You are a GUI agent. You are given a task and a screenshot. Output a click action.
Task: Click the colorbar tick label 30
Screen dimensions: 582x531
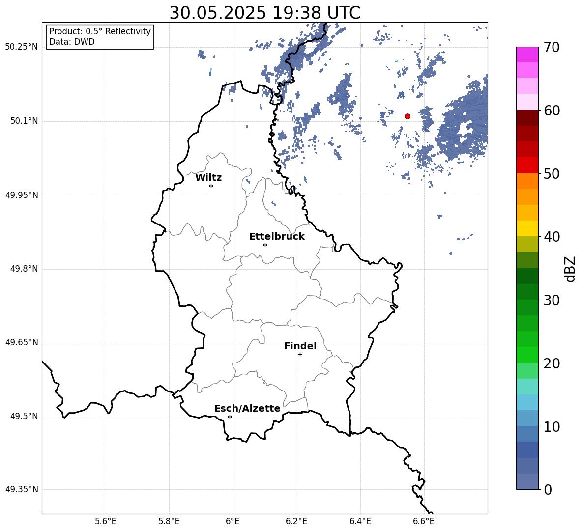tap(552, 300)
